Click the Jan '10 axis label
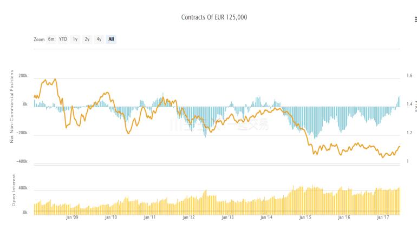 tap(111, 218)
